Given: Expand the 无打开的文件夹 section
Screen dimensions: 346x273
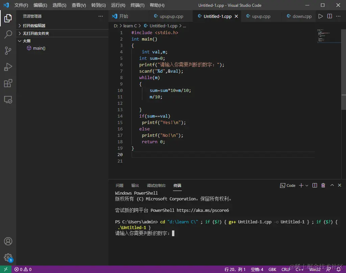Looking at the screenshot, I should coord(36,33).
